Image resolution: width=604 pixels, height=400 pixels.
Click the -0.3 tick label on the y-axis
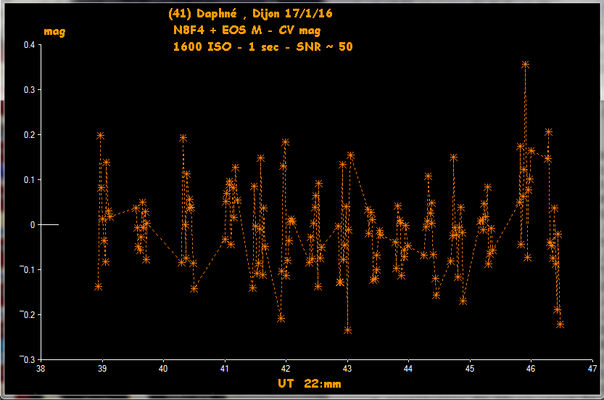pyautogui.click(x=27, y=360)
